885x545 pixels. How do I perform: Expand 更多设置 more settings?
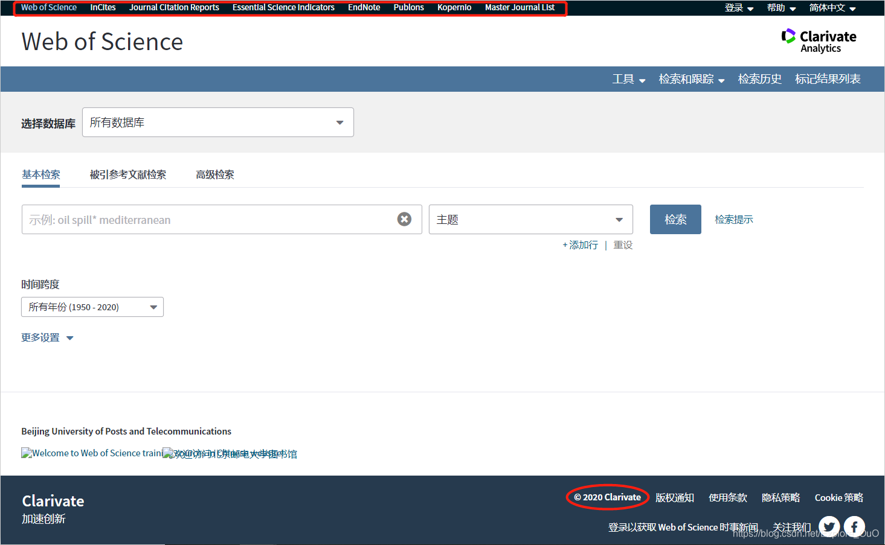click(47, 337)
